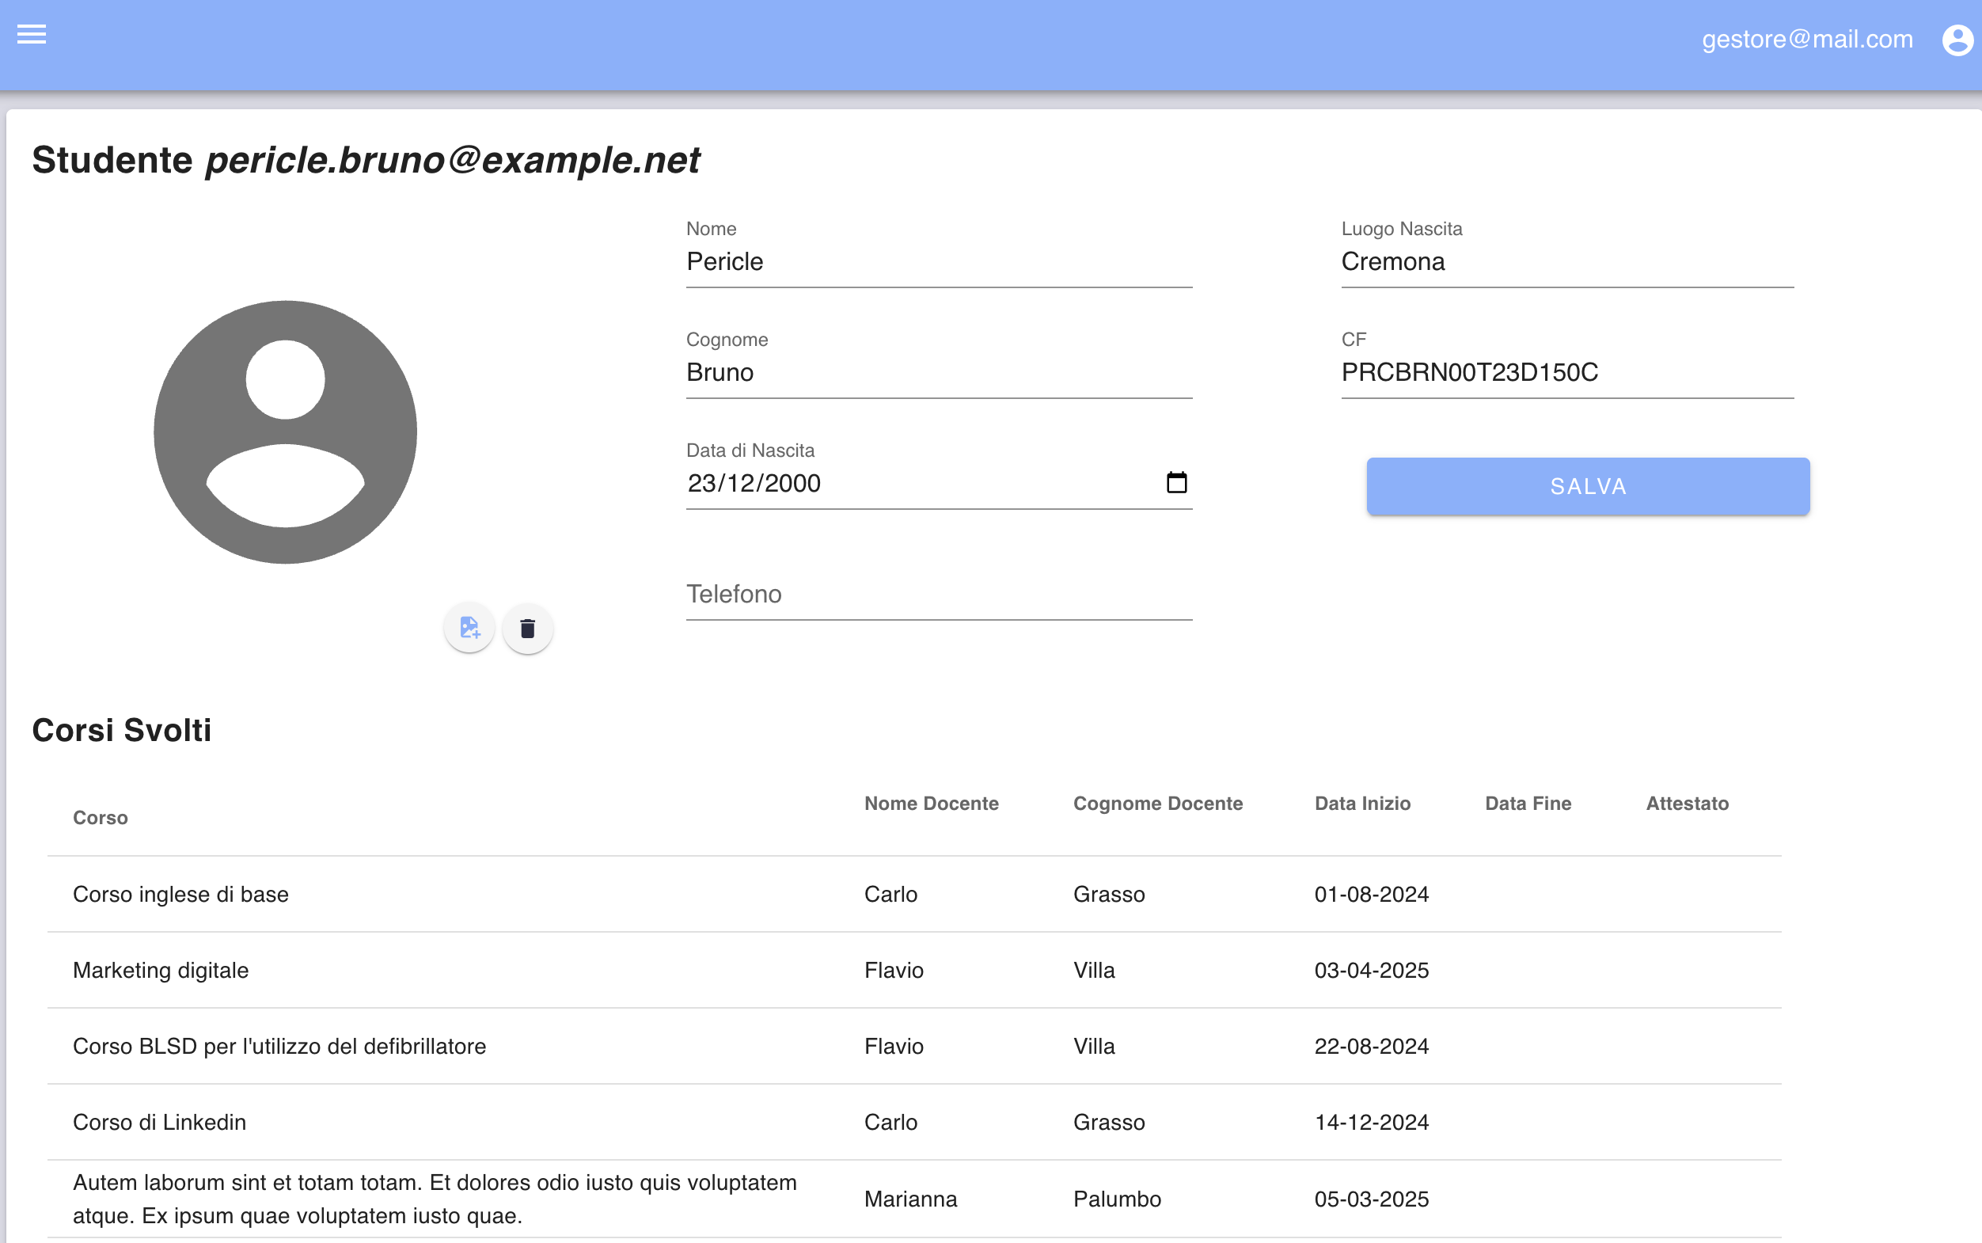Click the student profile placeholder image
Viewport: 1982px width, 1243px height.
(x=285, y=431)
